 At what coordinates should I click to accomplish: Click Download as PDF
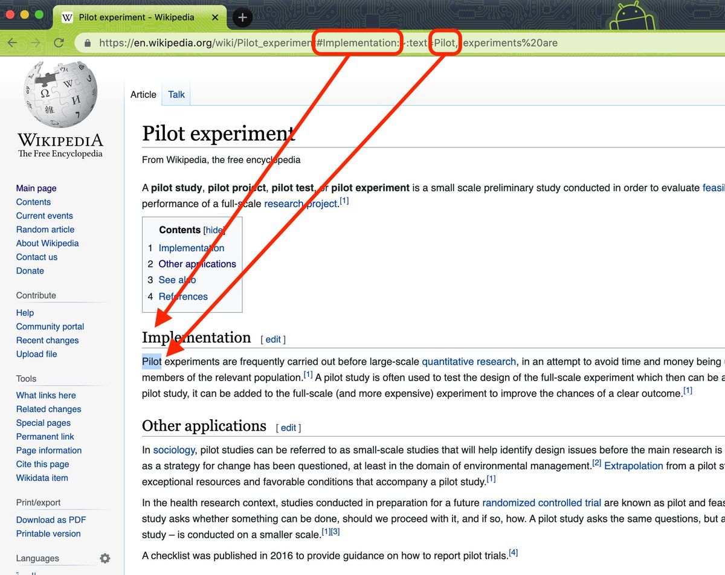tap(51, 519)
